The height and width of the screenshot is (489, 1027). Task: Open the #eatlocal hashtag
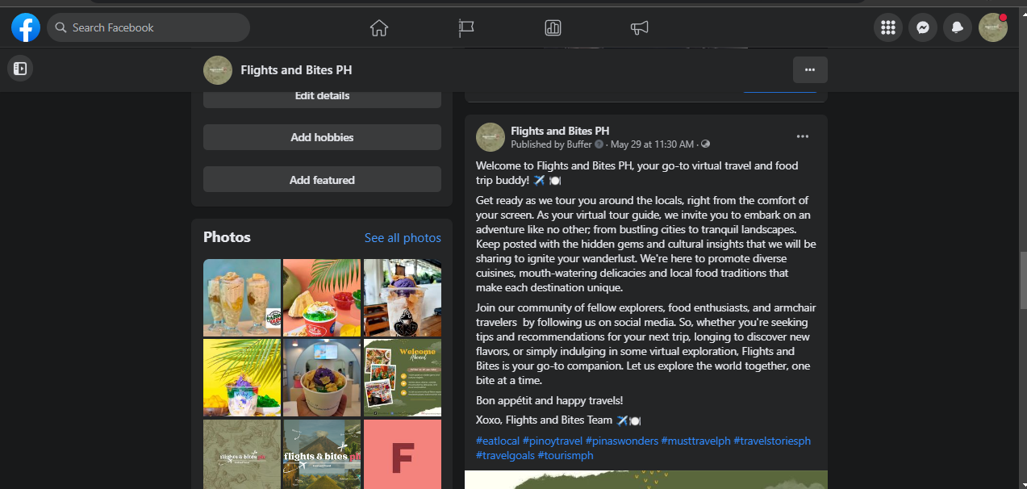click(x=498, y=441)
